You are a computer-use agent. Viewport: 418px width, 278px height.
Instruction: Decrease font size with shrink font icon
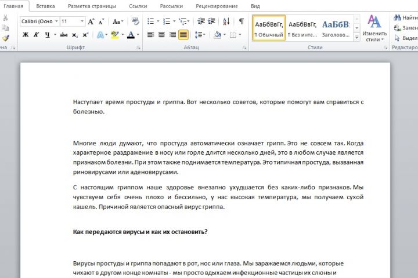click(x=101, y=21)
